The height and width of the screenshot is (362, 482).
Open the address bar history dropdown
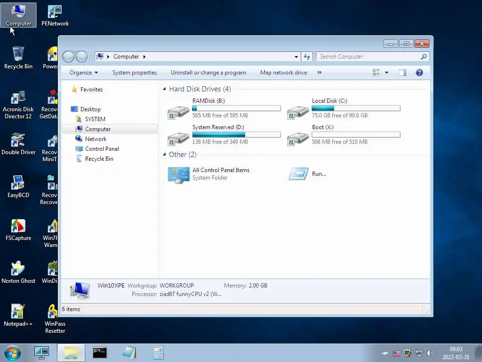tap(296, 57)
